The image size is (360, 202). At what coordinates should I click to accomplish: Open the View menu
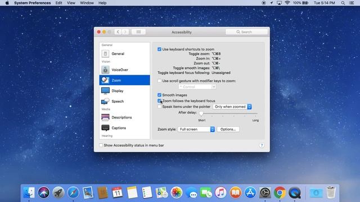point(71,3)
